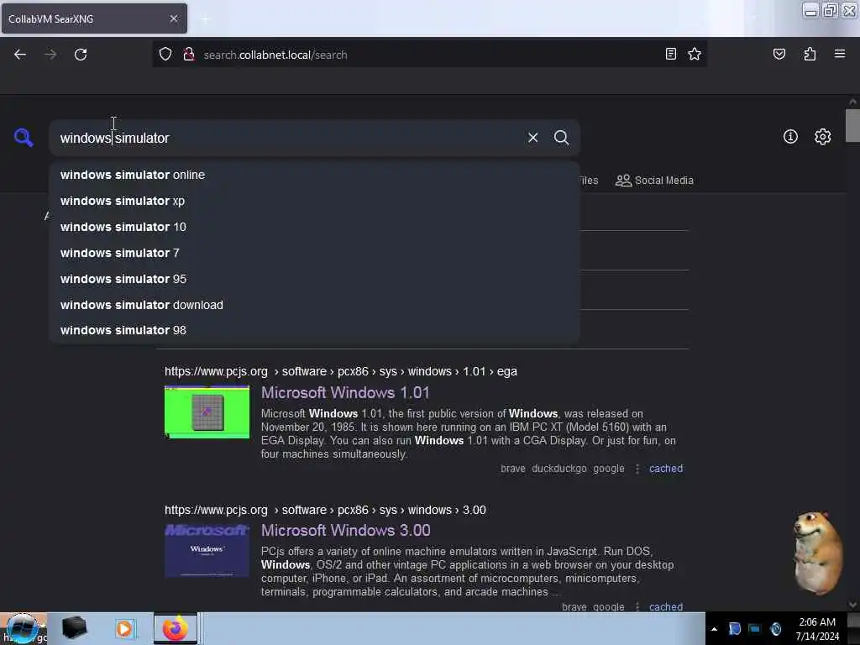Click the hamster mascot image
Image resolution: width=860 pixels, height=645 pixels.
(817, 553)
